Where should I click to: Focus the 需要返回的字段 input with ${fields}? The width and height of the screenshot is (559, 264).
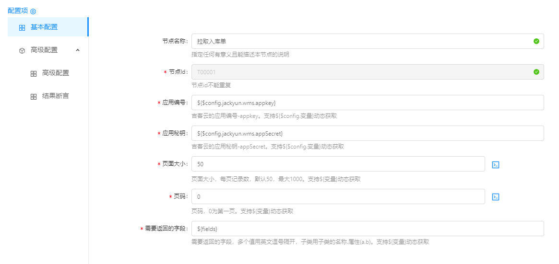coord(367,229)
